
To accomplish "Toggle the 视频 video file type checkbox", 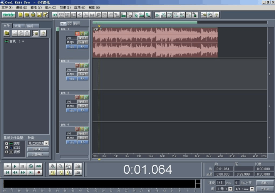I will [x=6, y=152].
